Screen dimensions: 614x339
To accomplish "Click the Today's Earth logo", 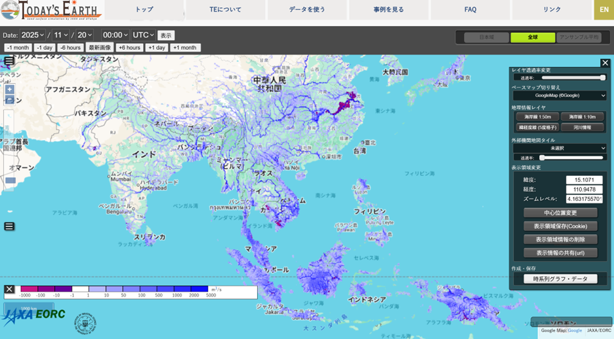I will click(x=51, y=10).
